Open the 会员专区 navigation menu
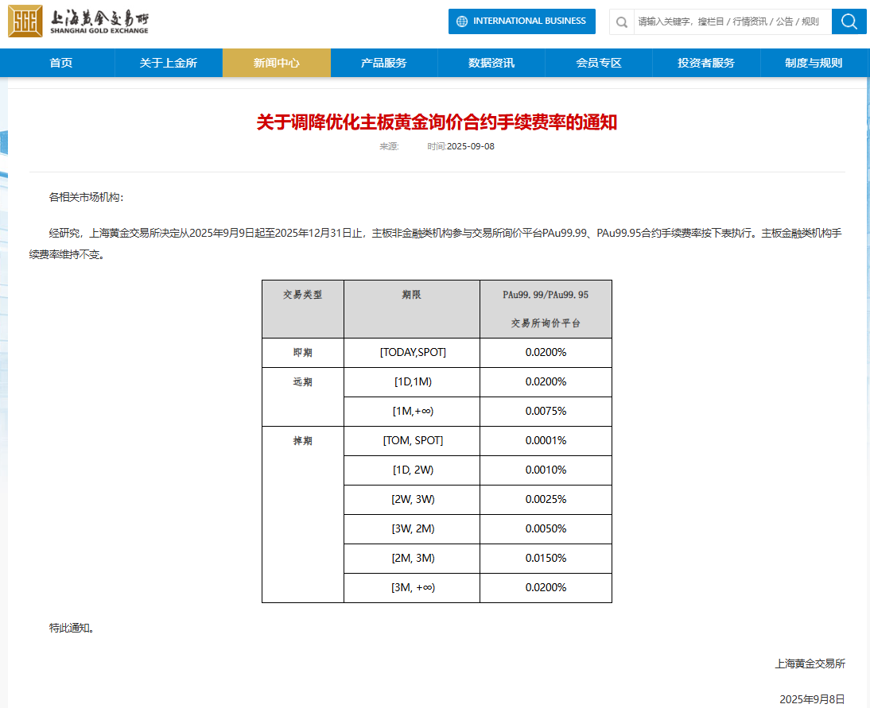This screenshot has width=870, height=708. (x=598, y=62)
